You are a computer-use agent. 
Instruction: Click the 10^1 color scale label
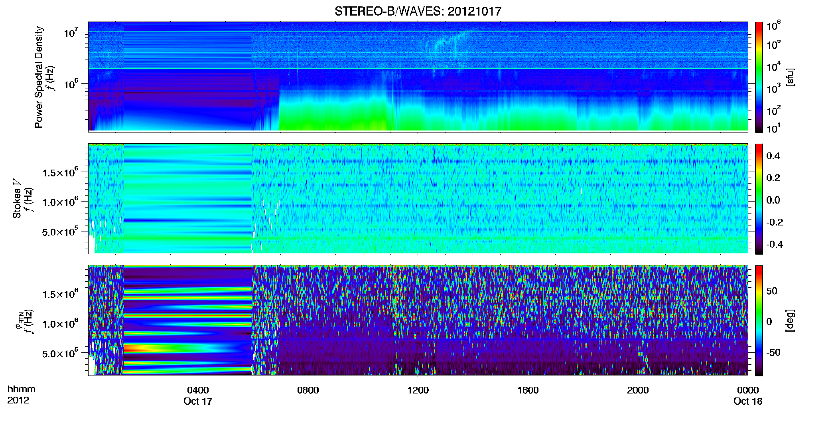(x=773, y=129)
